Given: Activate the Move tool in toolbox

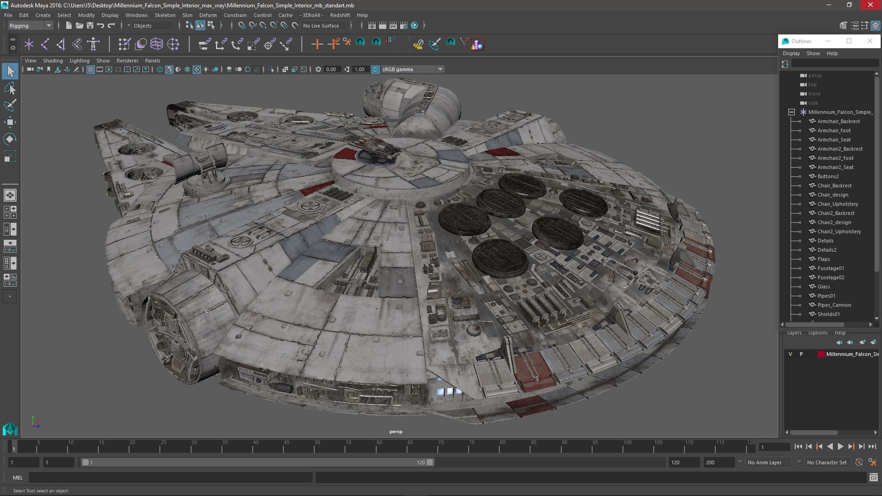Looking at the screenshot, I should click(x=10, y=122).
